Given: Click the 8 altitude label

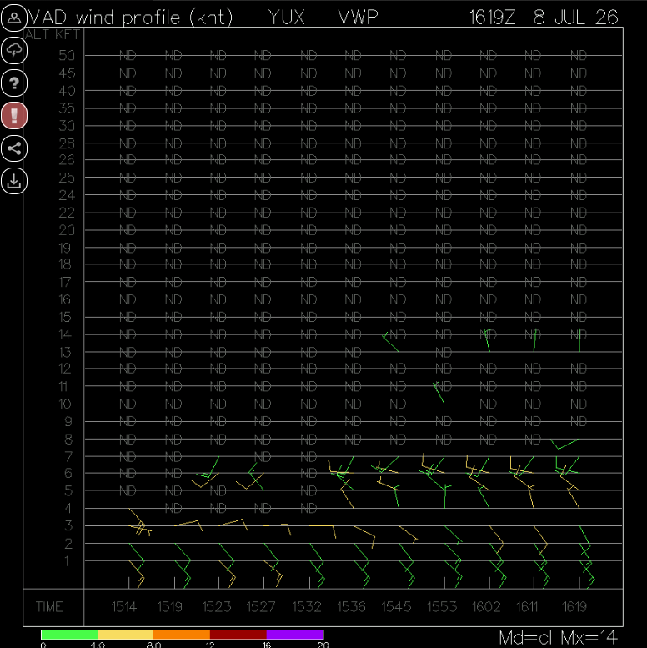Looking at the screenshot, I should [68, 439].
